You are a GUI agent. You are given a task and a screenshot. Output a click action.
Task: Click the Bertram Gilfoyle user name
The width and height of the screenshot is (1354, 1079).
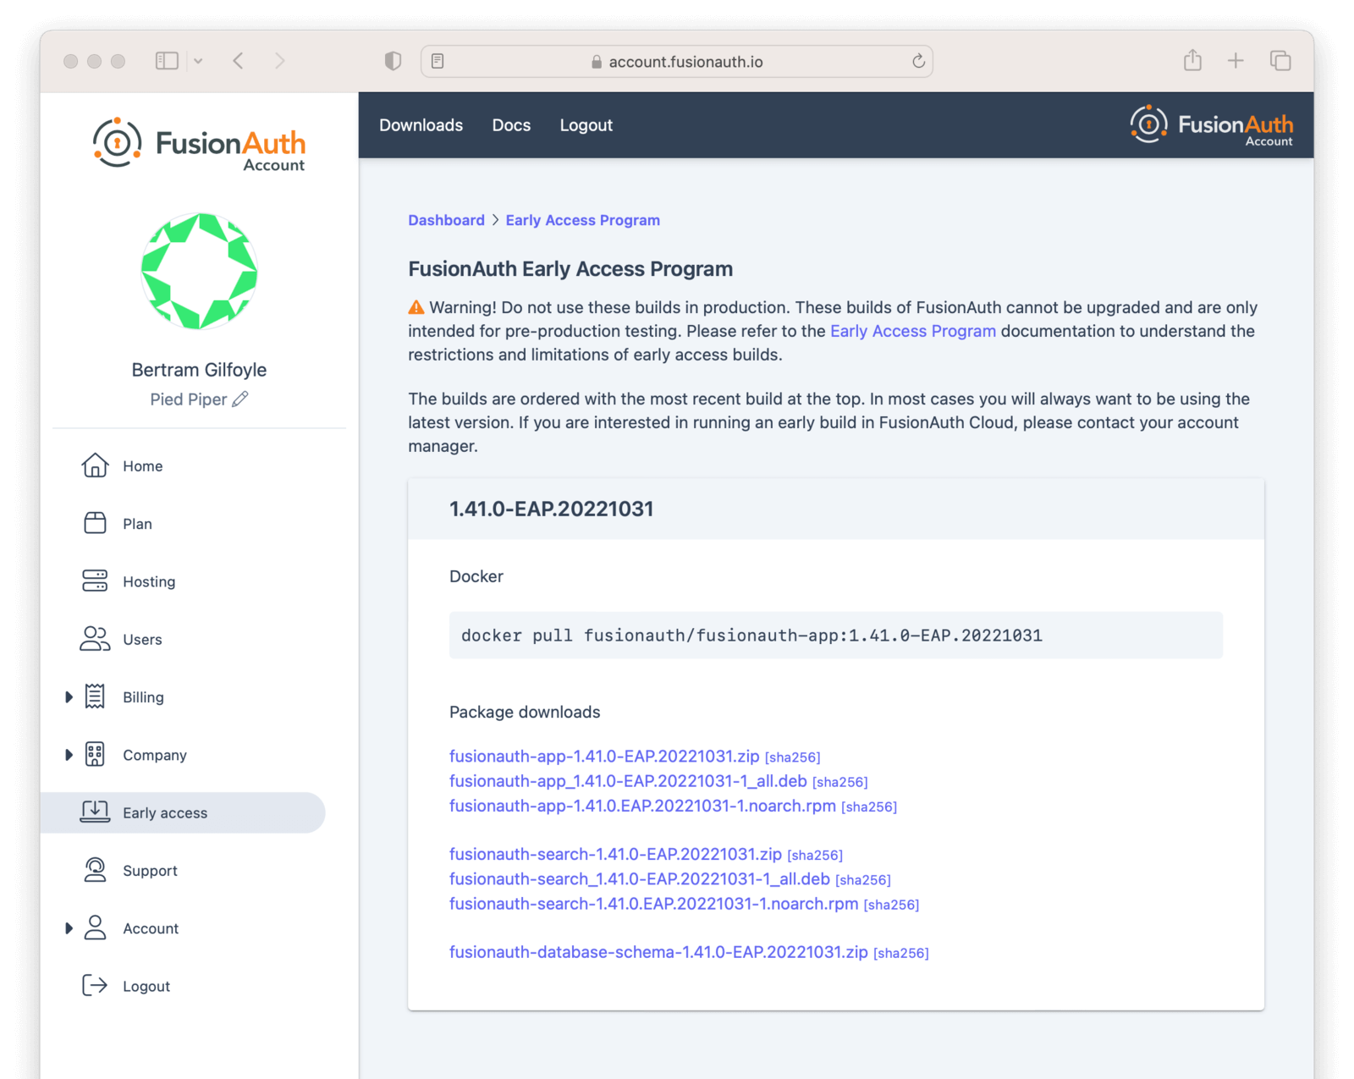pyautogui.click(x=199, y=370)
